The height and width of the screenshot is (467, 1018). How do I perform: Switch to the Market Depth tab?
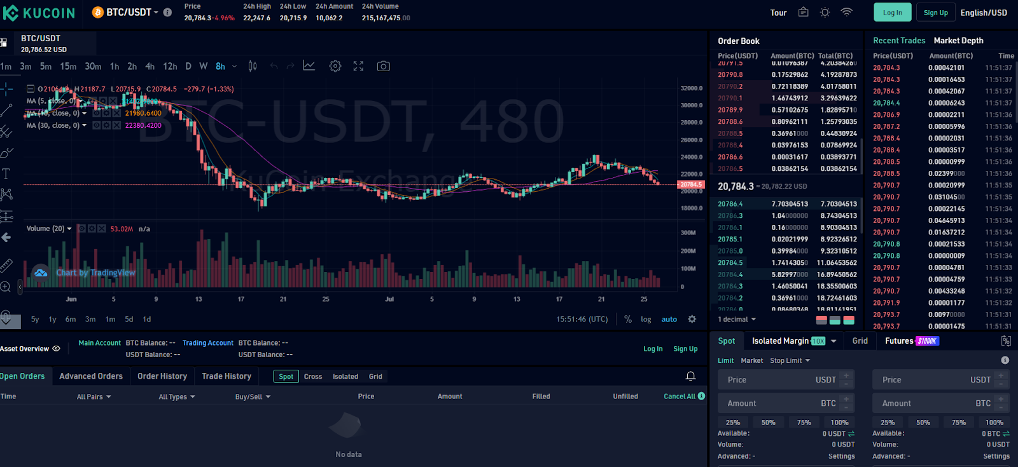tap(958, 40)
